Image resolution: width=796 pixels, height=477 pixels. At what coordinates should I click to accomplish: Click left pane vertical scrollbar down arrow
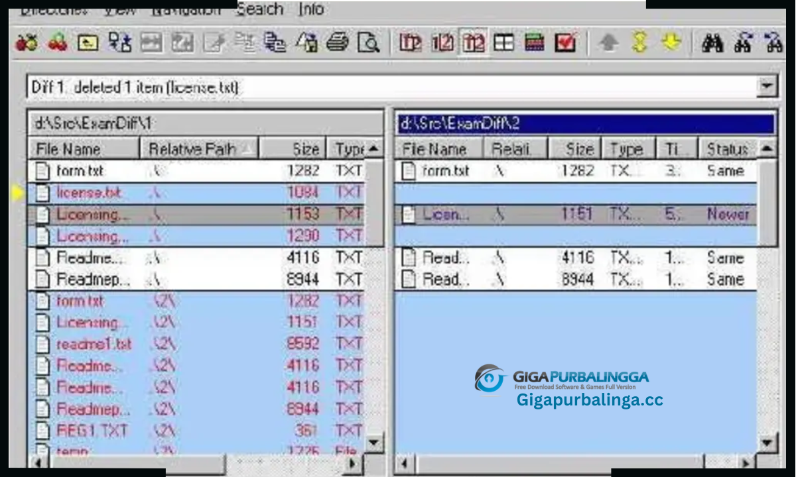tap(375, 443)
